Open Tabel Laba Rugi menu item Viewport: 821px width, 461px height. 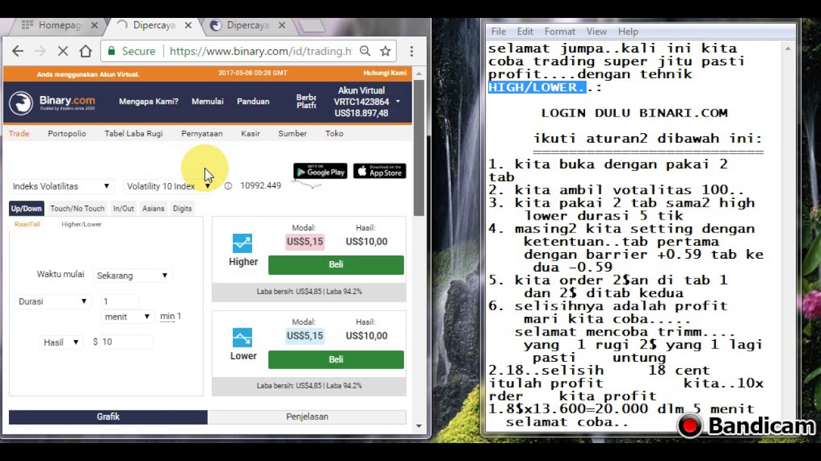click(x=133, y=133)
